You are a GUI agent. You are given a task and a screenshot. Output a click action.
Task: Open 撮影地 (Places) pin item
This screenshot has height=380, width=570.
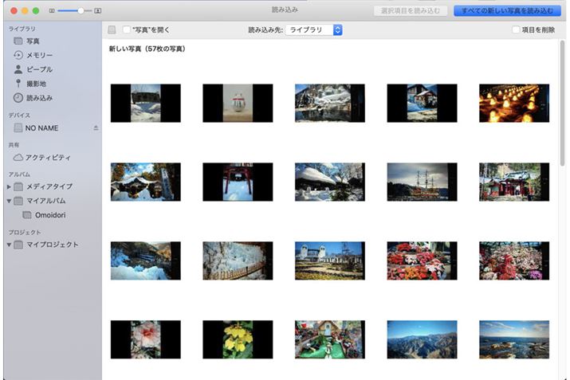pos(37,84)
